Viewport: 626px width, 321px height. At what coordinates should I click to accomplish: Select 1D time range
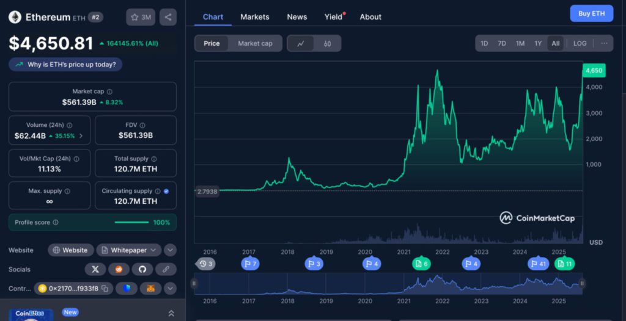click(484, 43)
